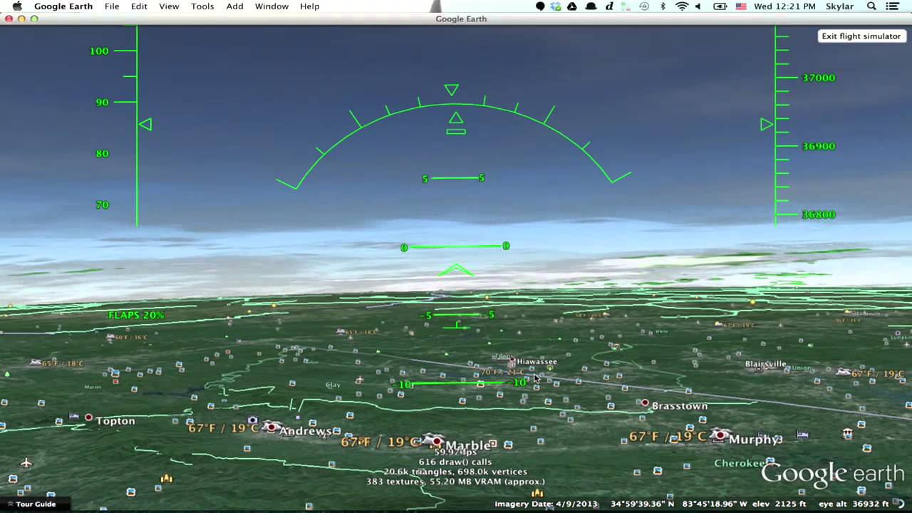Click the weather reading right of Blairsville
The image size is (912, 513).
tap(878, 373)
